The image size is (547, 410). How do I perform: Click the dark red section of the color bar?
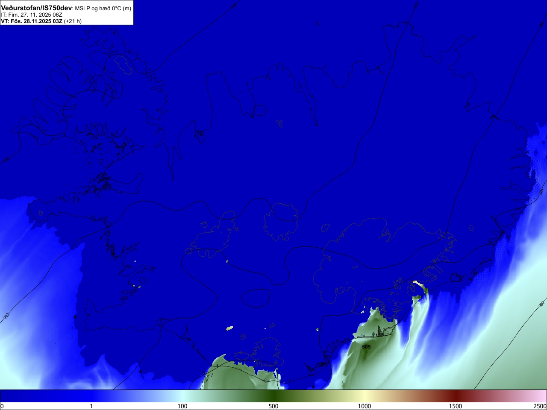click(456, 396)
